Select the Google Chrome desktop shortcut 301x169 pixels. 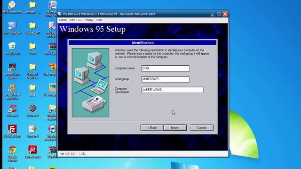[x=12, y=154]
